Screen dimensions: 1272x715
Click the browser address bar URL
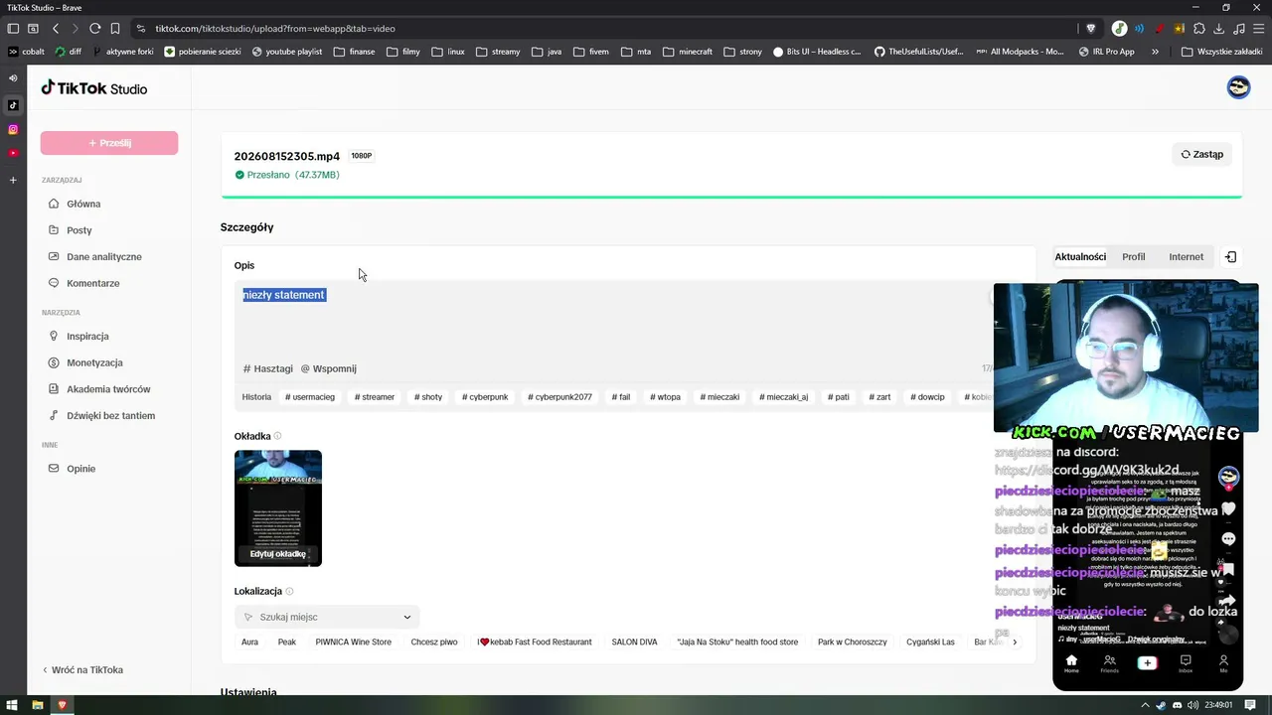tap(275, 29)
